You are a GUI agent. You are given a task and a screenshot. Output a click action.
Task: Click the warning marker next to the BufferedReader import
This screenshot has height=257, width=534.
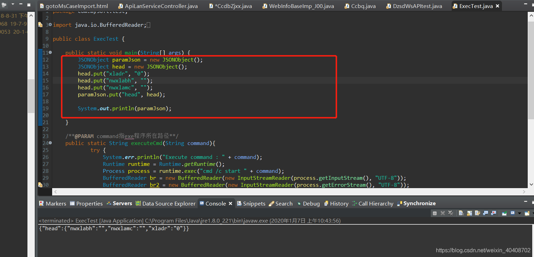40,25
